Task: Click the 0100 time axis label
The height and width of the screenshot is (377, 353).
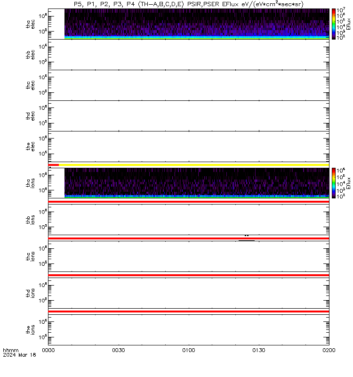Action: 189,350
